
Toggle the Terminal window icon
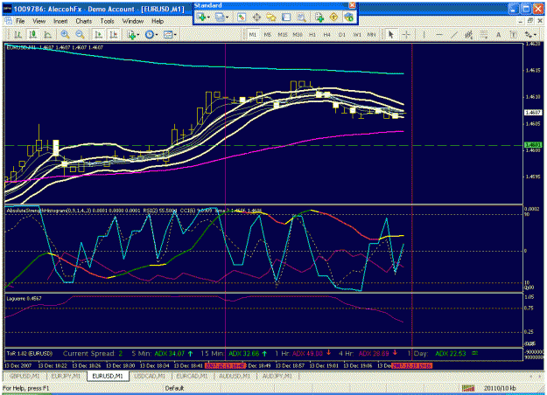click(286, 17)
